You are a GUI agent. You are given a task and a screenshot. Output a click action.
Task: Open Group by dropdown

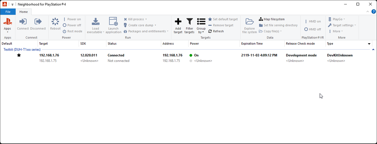click(201, 25)
